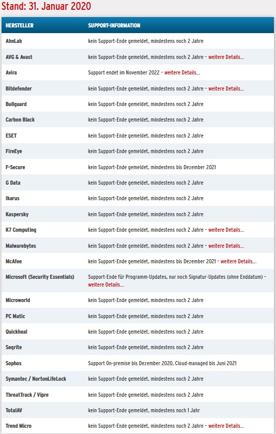The height and width of the screenshot is (434, 276).
Task: Follow Bitdefender's 'weitere Details' link
Action: pos(226,88)
